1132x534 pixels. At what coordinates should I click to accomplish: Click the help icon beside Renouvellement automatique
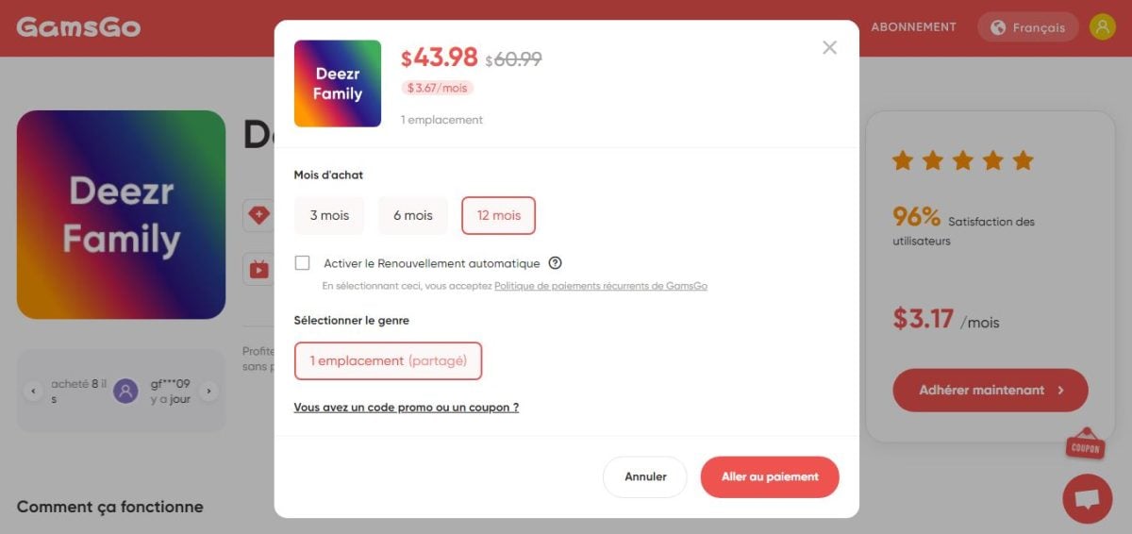[556, 263]
